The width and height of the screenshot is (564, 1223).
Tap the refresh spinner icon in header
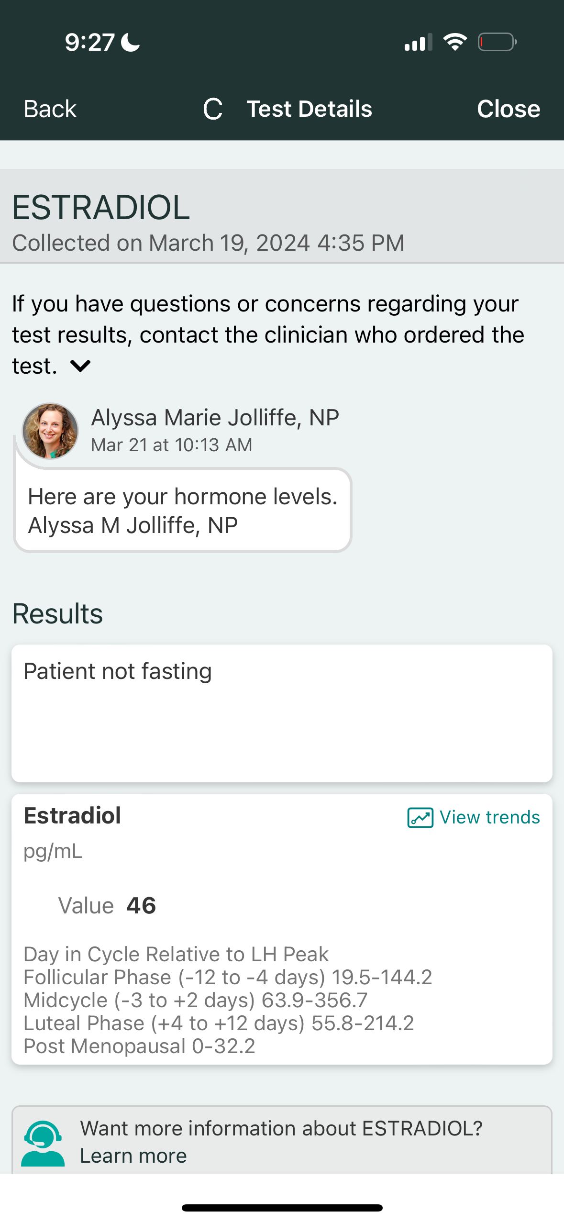213,109
